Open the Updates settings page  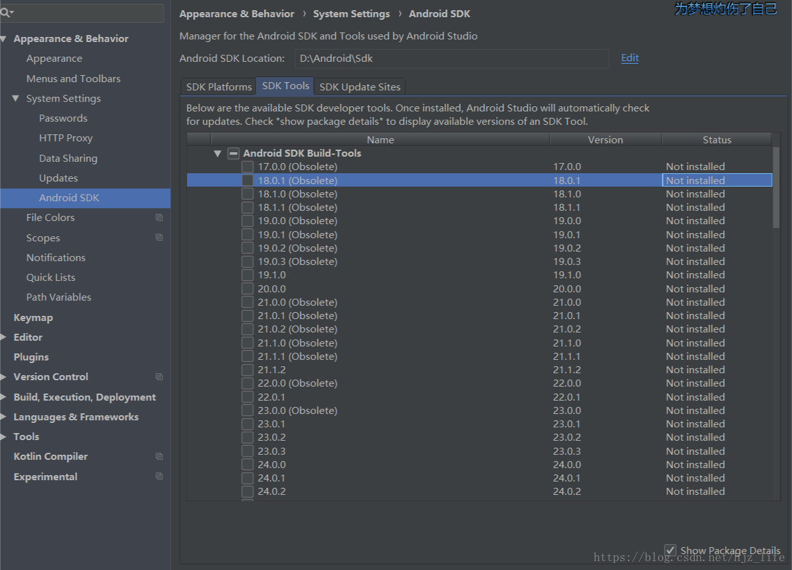tap(58, 178)
